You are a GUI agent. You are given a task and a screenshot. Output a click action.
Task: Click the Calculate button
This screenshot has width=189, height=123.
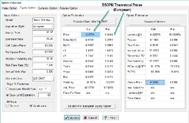pos(72,118)
